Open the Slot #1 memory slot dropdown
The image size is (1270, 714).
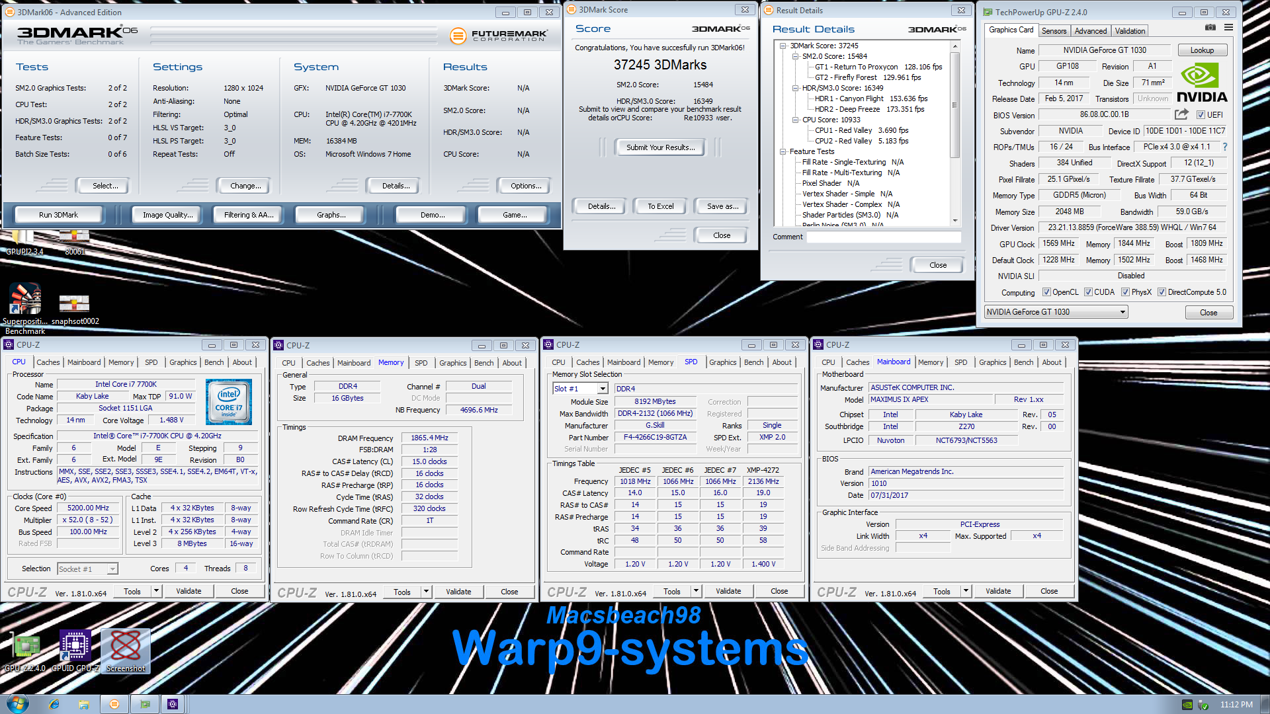[580, 388]
